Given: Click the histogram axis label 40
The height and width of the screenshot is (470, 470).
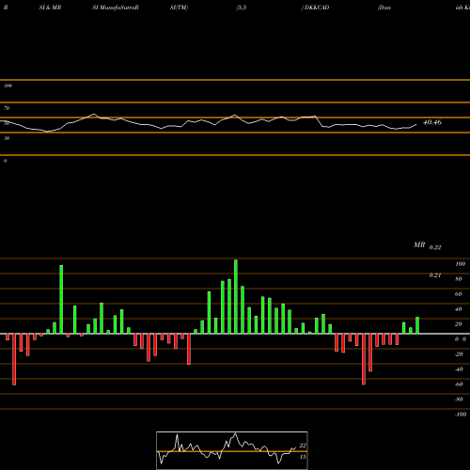Looking at the screenshot, I should [x=459, y=309].
